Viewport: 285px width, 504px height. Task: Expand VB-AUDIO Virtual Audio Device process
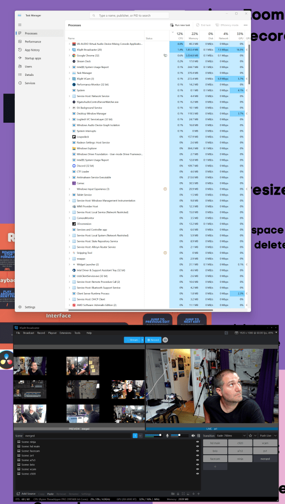point(69,44)
